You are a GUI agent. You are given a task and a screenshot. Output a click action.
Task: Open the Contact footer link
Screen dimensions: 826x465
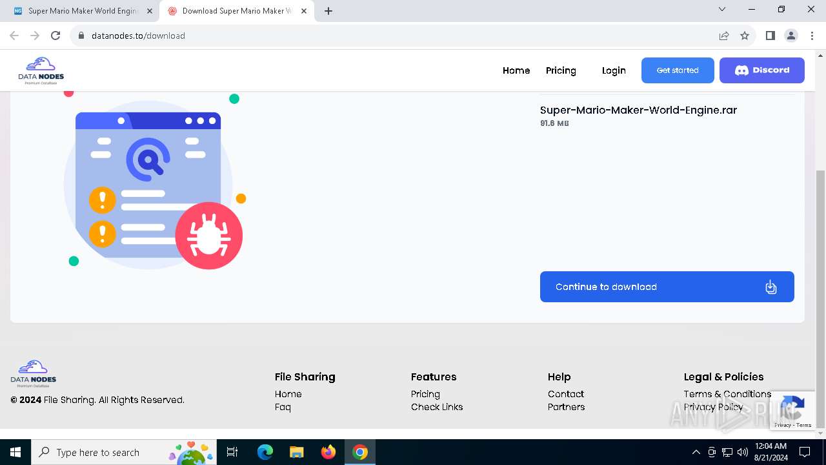click(566, 394)
